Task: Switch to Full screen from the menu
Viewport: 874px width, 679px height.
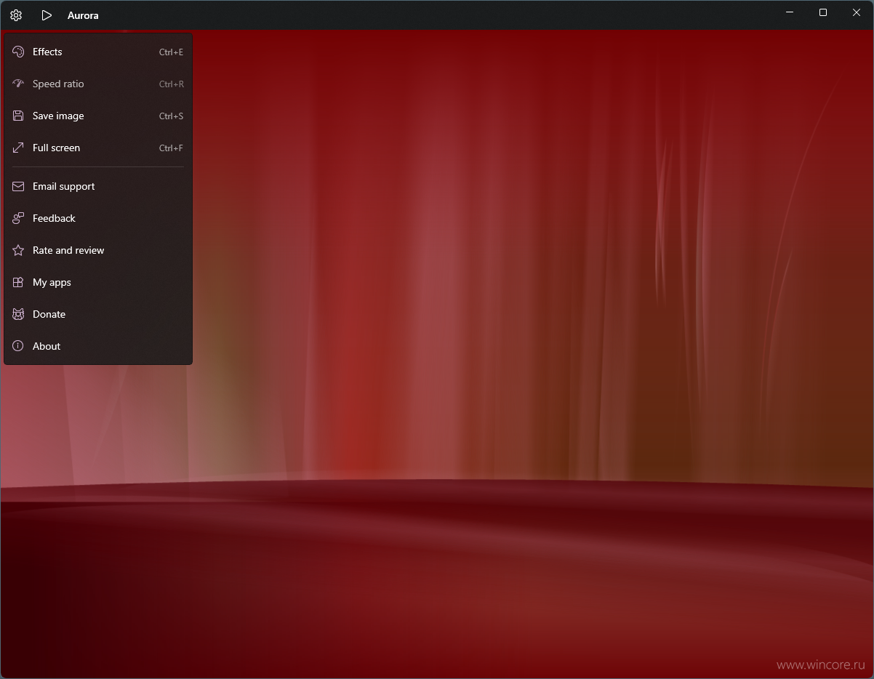Action: coord(98,148)
